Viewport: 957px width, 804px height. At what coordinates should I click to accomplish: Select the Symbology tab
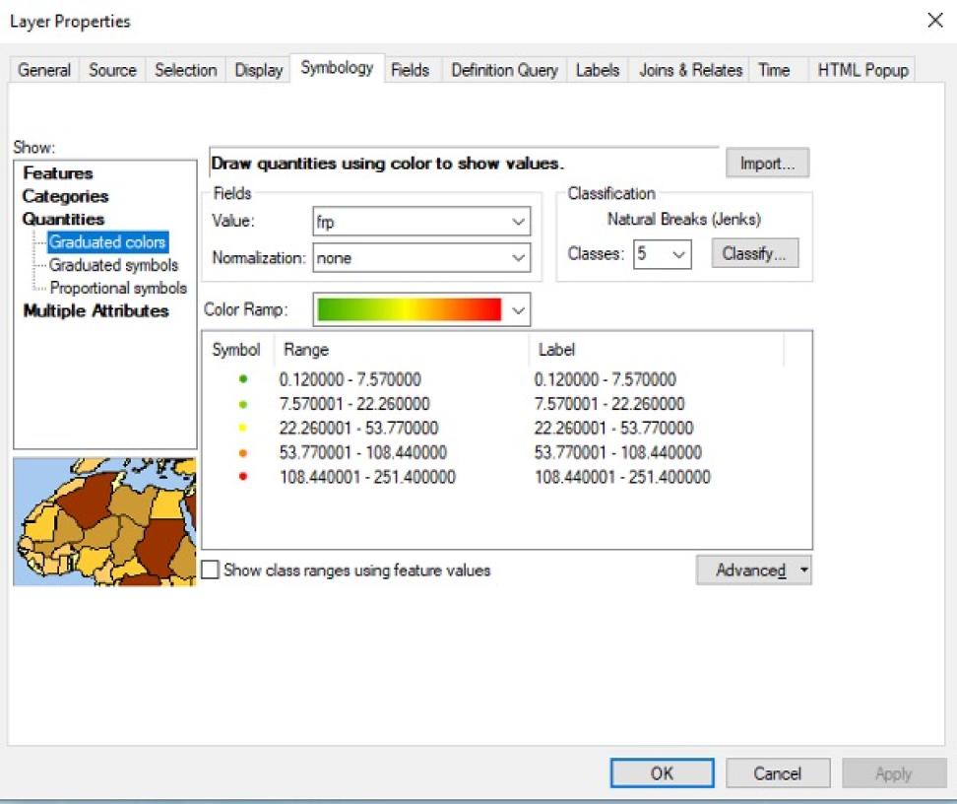(337, 67)
